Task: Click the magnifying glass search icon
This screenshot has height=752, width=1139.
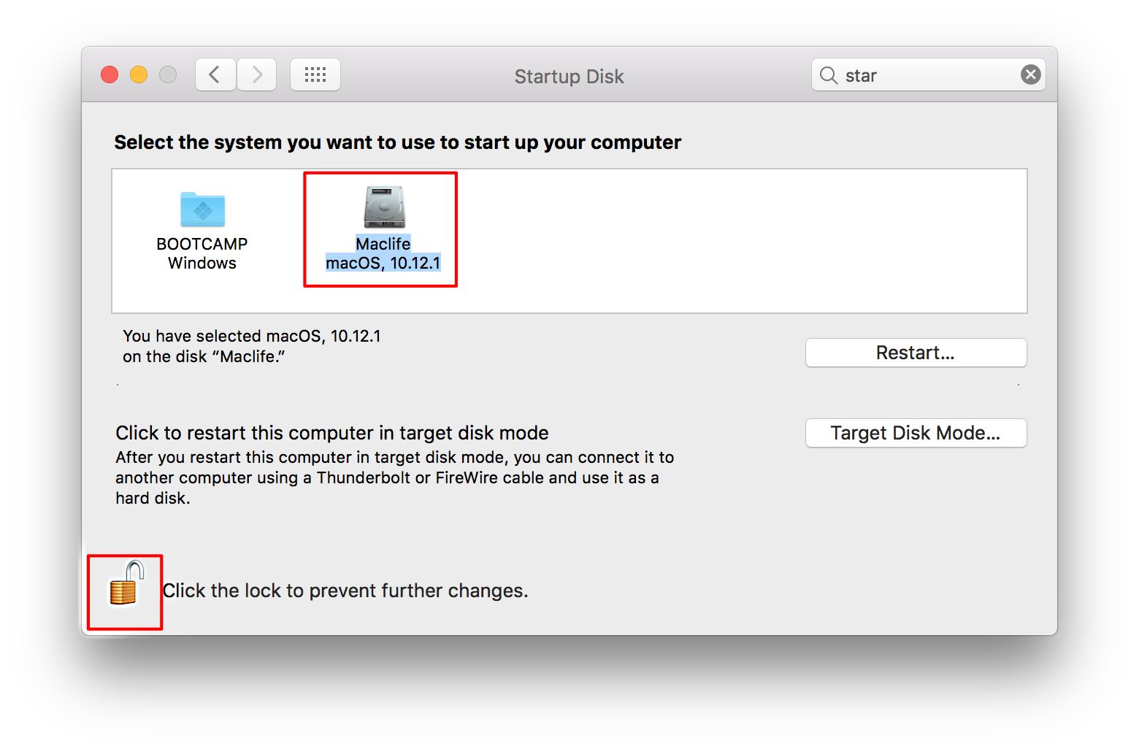Action: coord(828,75)
